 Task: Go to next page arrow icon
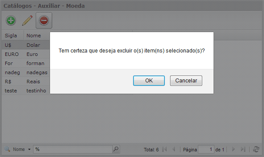(234, 149)
